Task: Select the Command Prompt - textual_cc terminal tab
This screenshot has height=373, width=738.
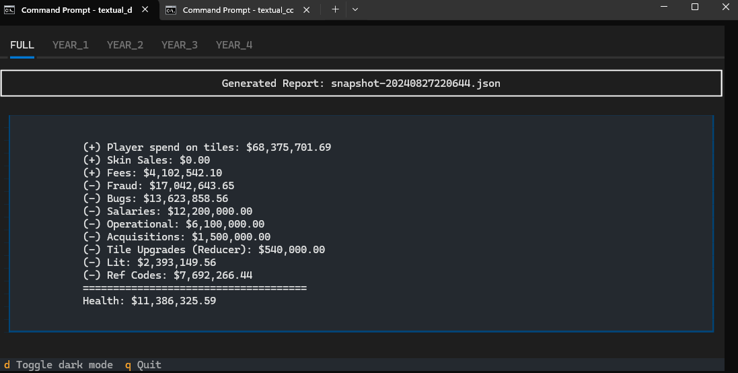Action: coord(238,10)
